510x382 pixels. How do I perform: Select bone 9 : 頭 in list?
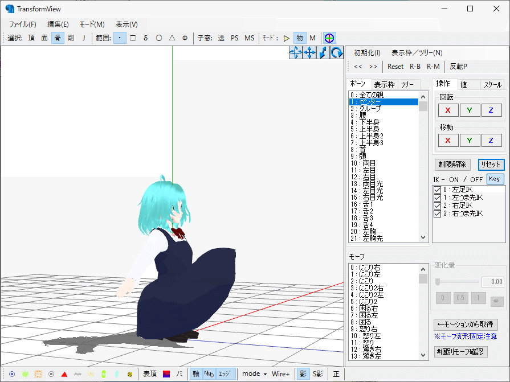pyautogui.click(x=383, y=157)
